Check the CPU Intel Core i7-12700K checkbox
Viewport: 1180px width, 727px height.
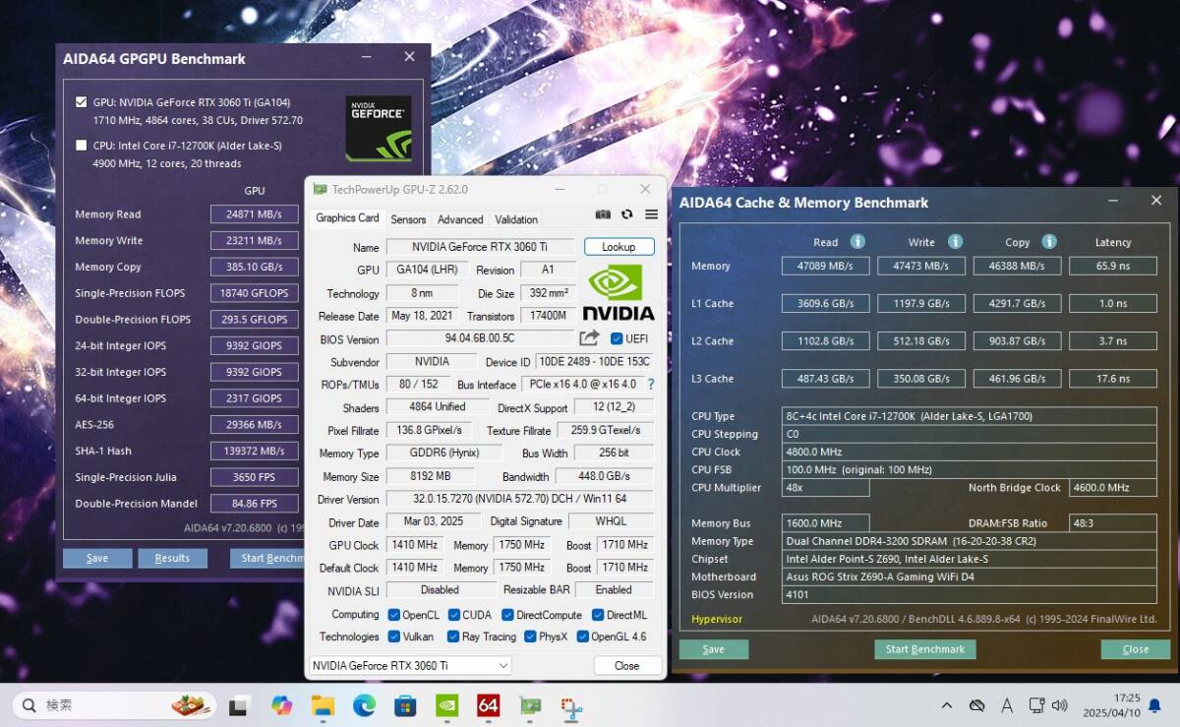point(82,146)
